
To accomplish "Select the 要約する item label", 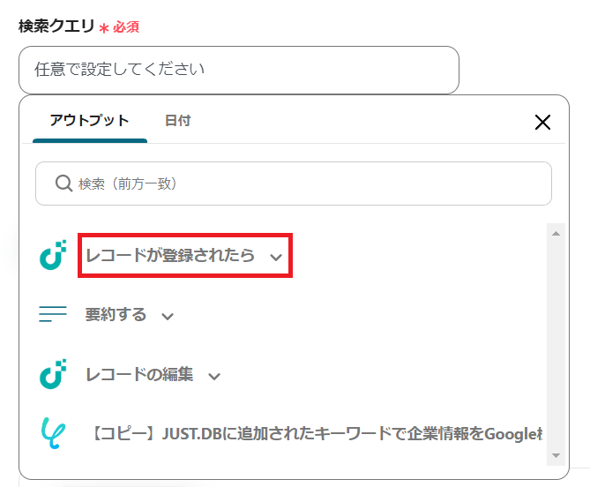I will (116, 314).
